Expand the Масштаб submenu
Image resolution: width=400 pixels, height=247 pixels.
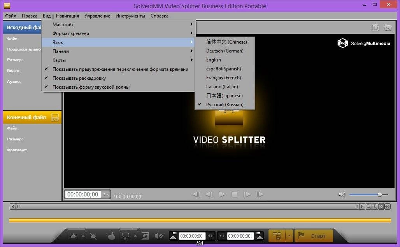[x=118, y=24]
